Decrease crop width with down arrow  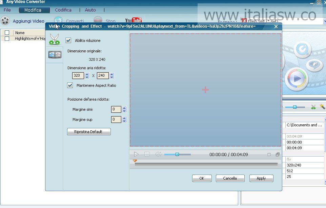coord(87,77)
